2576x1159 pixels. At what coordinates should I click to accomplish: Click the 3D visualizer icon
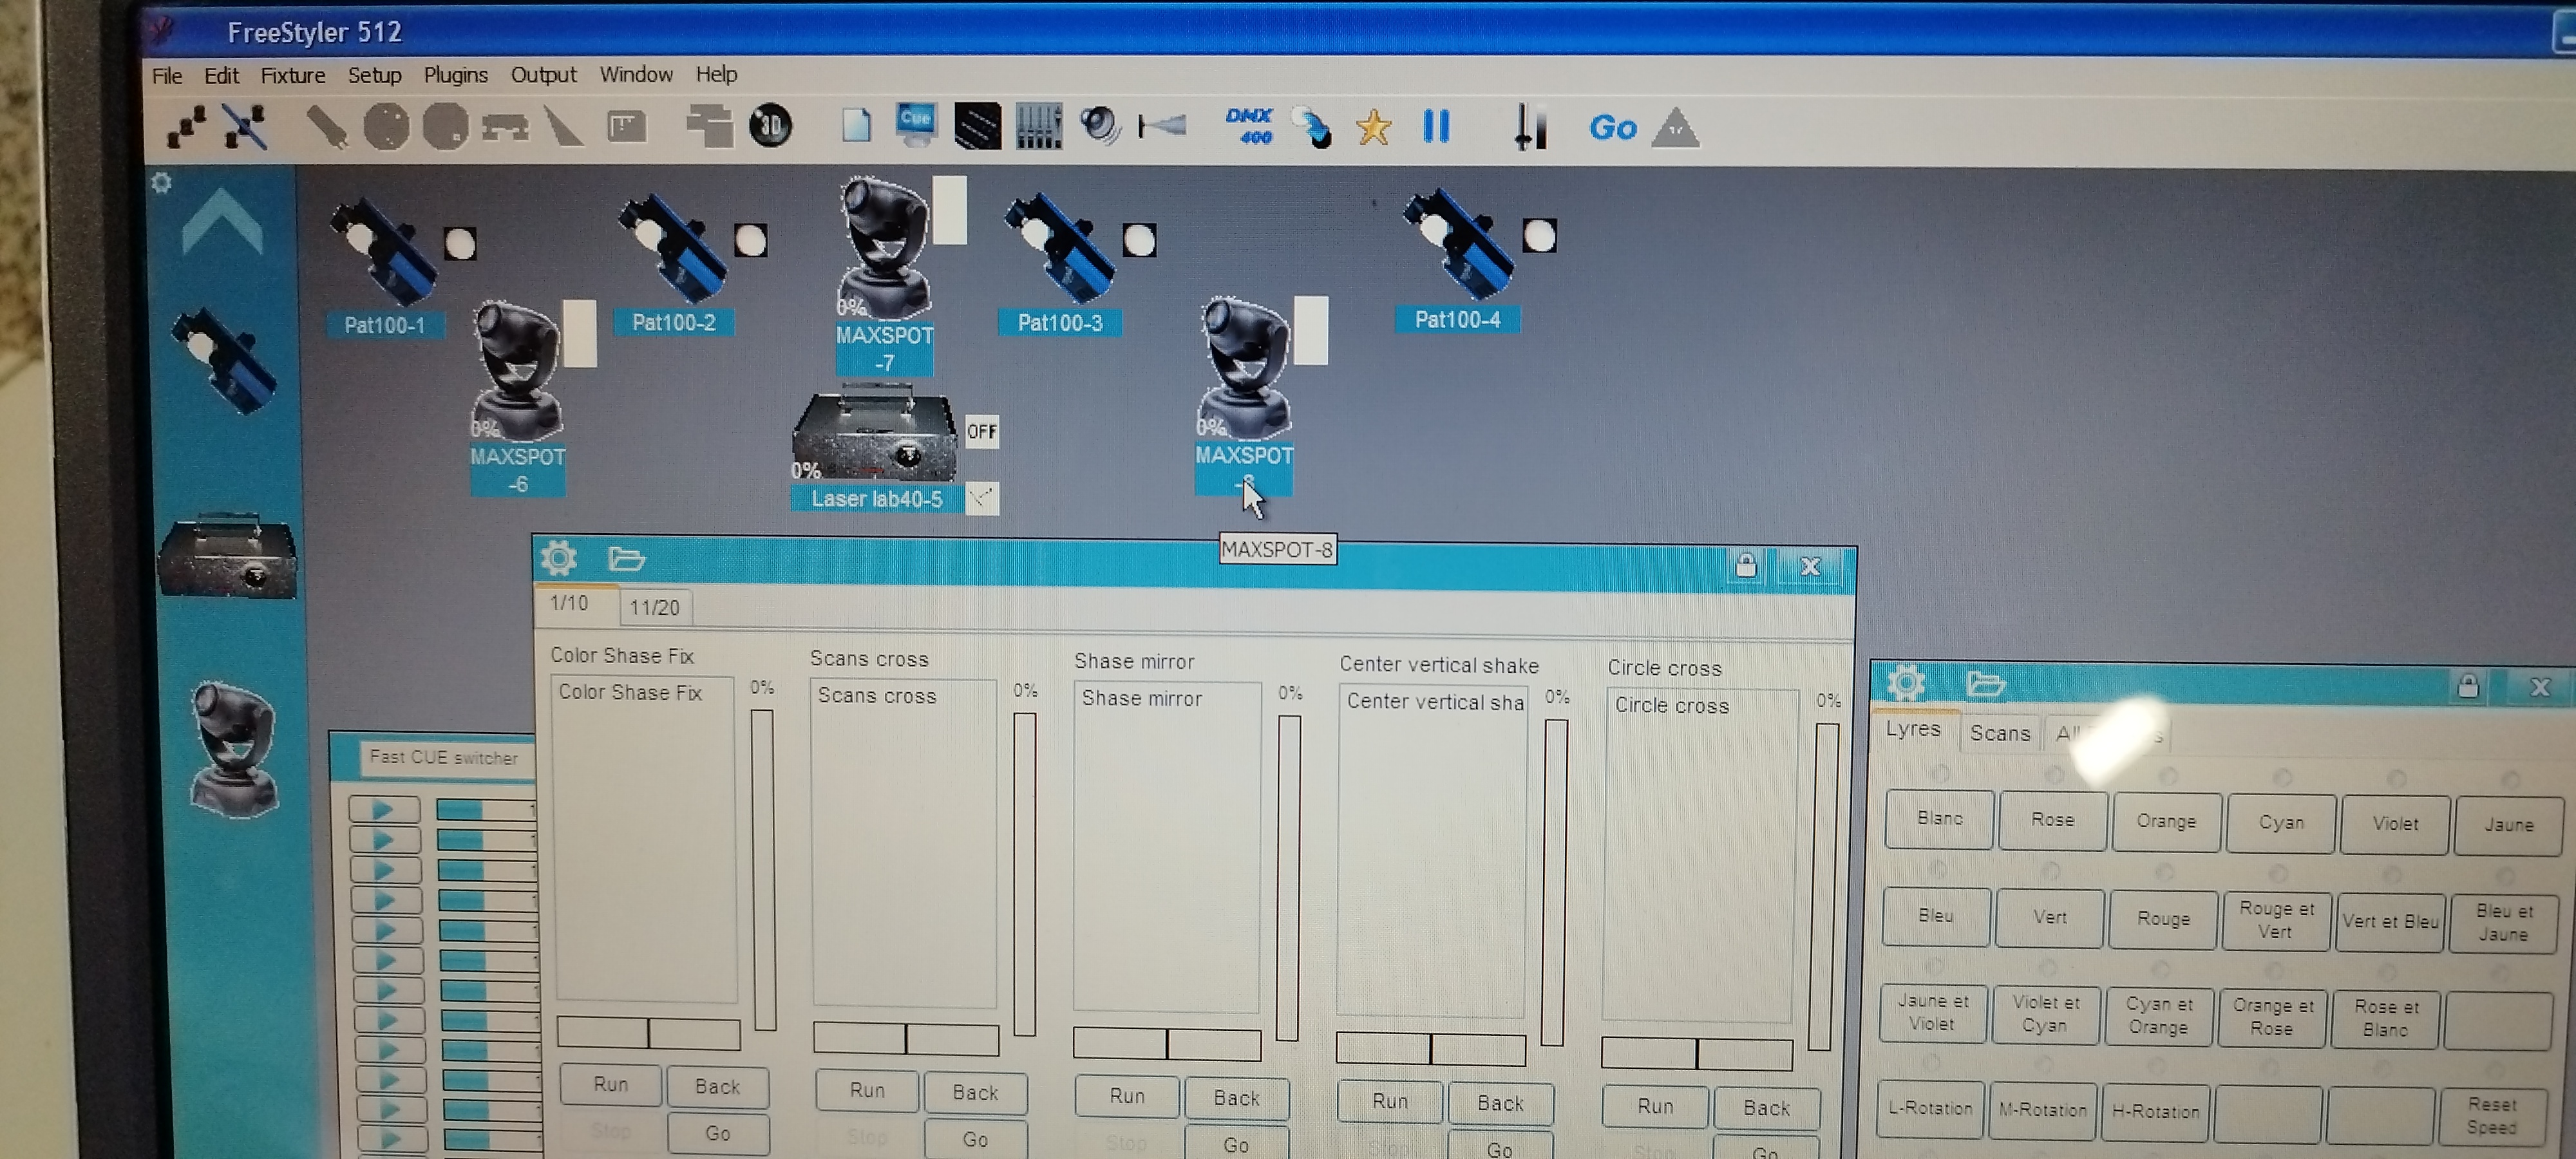[x=770, y=126]
